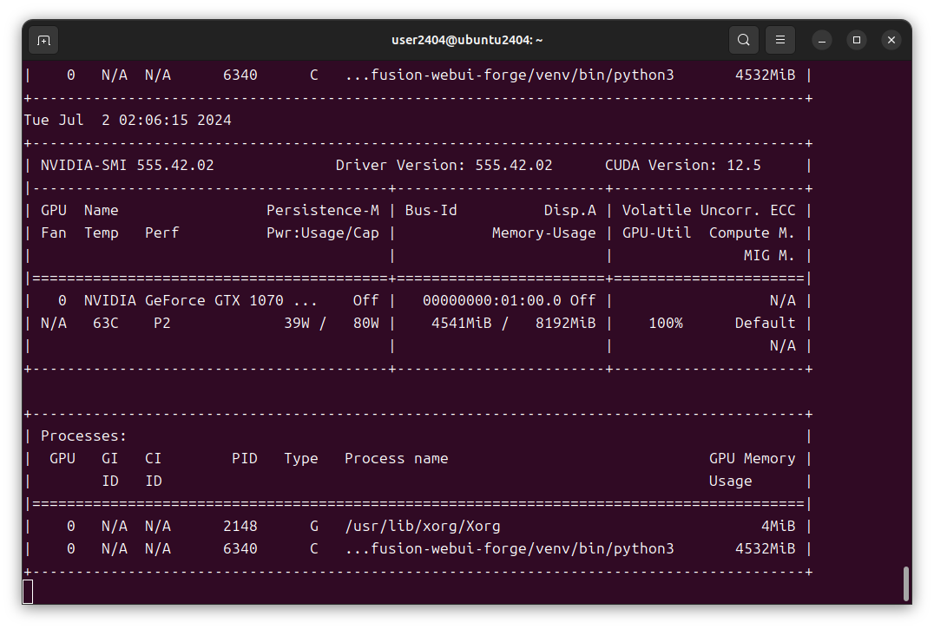The image size is (934, 629).
Task: Click the 4MiB Xorg memory usage
Action: [x=778, y=527]
